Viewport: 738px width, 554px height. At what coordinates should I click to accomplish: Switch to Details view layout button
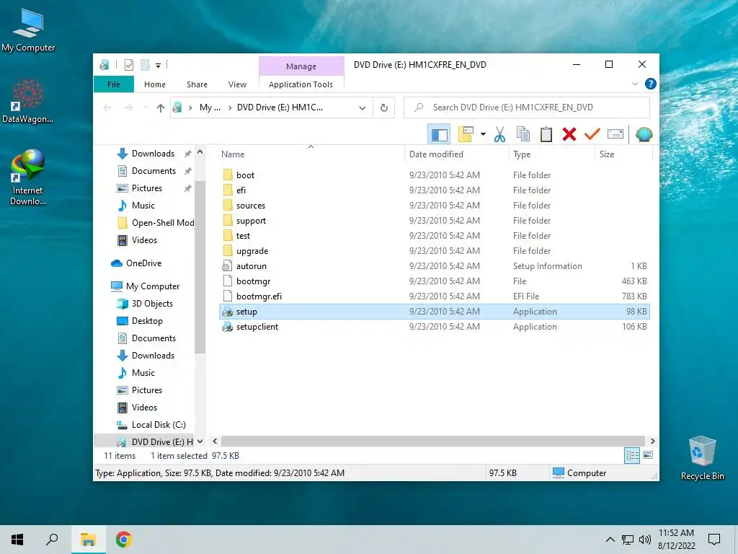(x=631, y=456)
